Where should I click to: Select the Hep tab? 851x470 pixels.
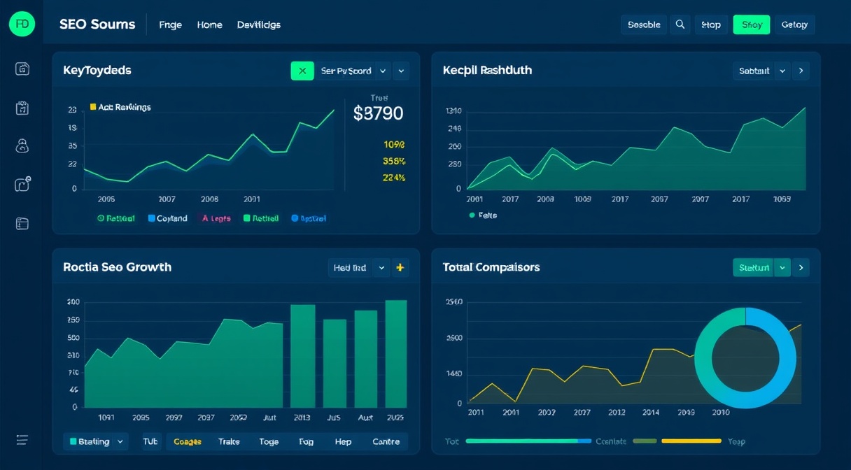343,441
